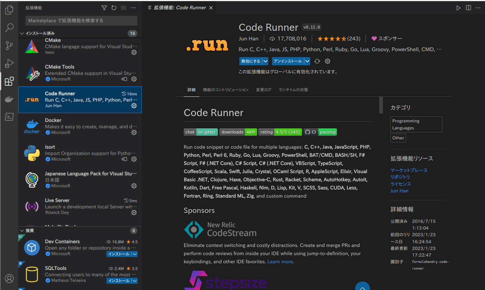This screenshot has width=485, height=290.
Task: Click the New Relic CodeStream sponsor logo
Action: pos(220,229)
